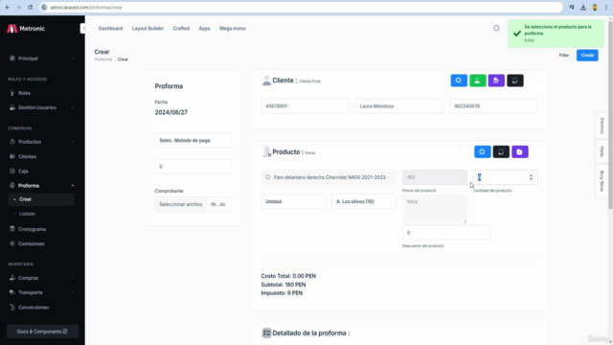Click the Conversiones sidebar icon
This screenshot has width=613, height=345.
pyautogui.click(x=12, y=308)
